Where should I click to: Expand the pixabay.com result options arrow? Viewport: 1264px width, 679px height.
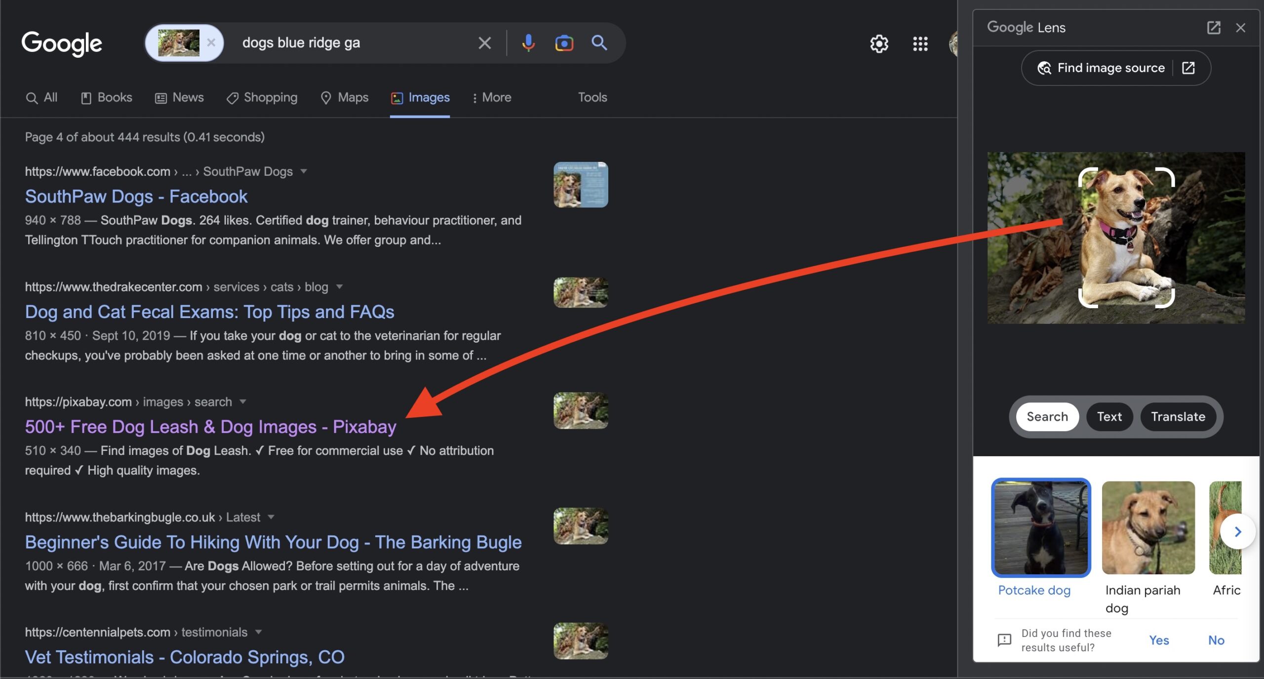(242, 402)
